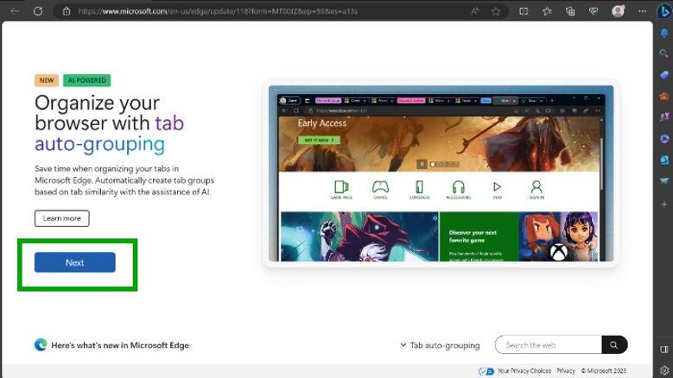Open the Settings and more ellipsis menu

coord(642,11)
